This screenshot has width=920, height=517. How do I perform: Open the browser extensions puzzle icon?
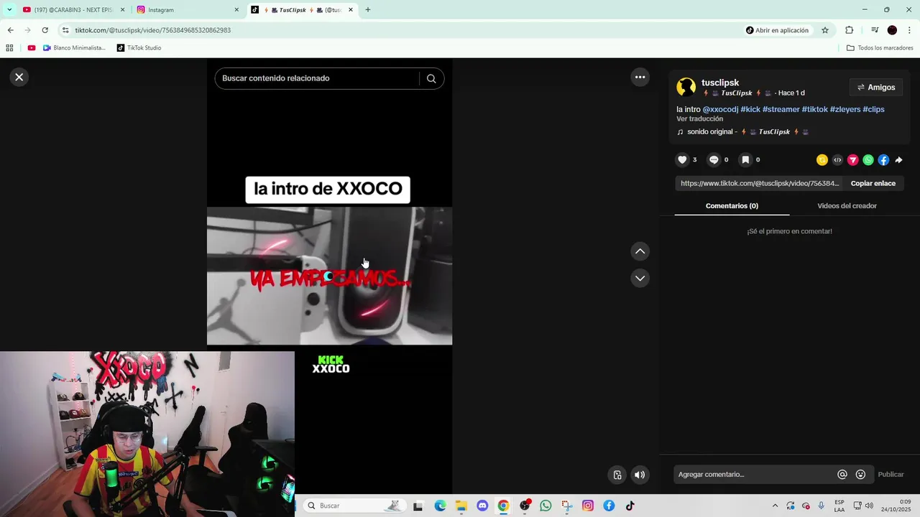coord(849,30)
